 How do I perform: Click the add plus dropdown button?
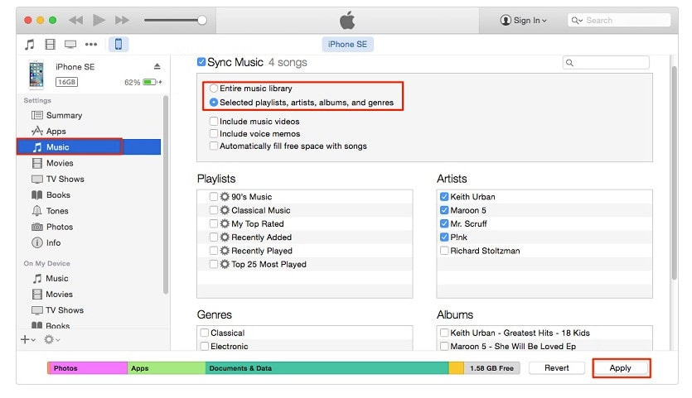(x=28, y=339)
